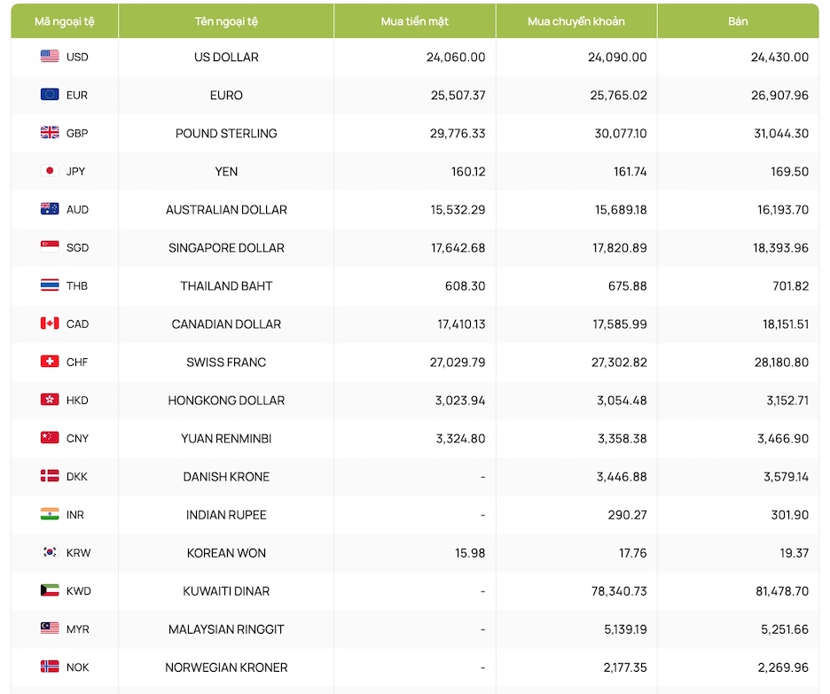Click the "Mua chuyển khoản" column header
Viewport: 830px width, 694px height.
[x=576, y=21]
